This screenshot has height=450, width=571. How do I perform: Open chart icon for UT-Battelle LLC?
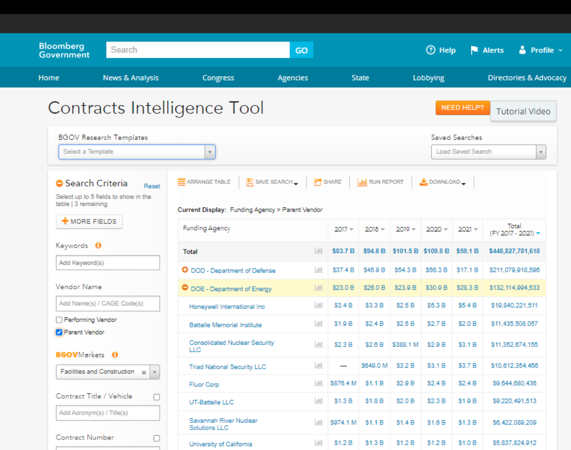(319, 401)
